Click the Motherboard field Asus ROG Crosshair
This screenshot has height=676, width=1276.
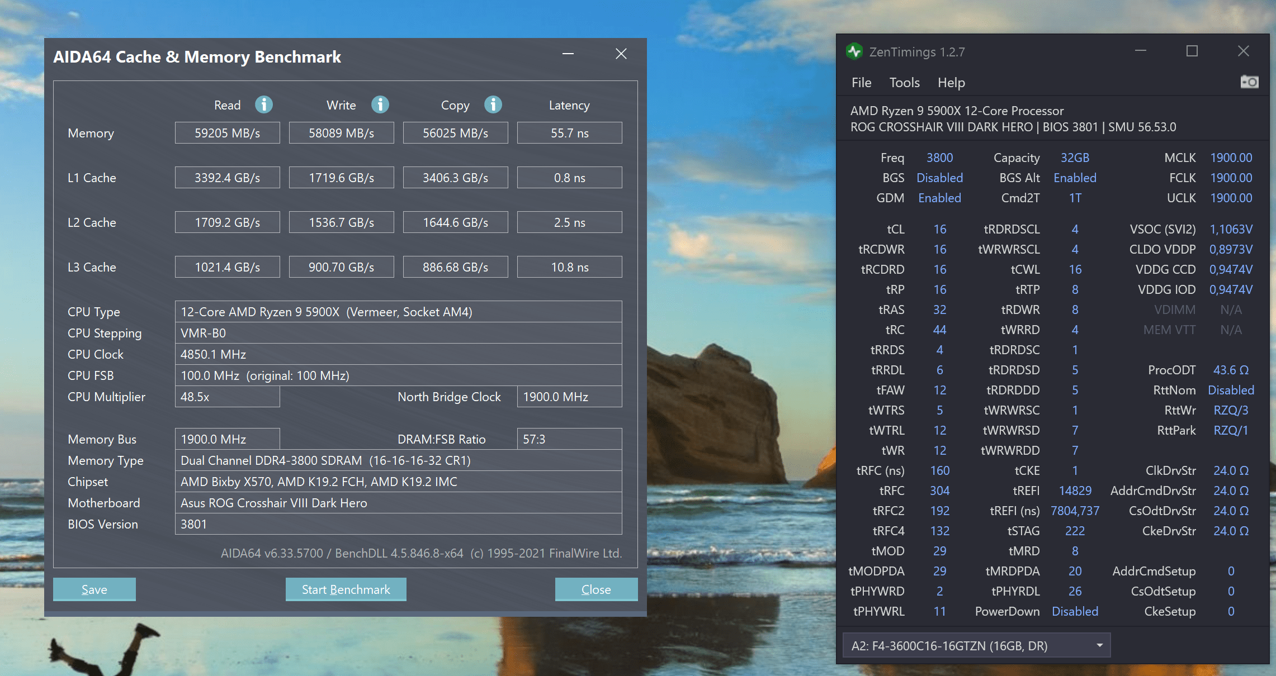[399, 503]
